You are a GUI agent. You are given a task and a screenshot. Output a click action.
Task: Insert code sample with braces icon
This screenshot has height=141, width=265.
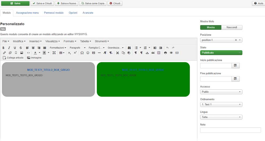(x=177, y=53)
